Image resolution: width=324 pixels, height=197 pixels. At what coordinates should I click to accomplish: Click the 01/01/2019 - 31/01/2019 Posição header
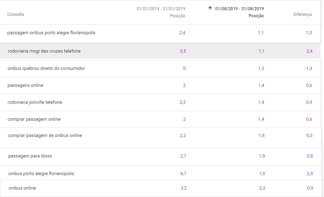click(161, 12)
